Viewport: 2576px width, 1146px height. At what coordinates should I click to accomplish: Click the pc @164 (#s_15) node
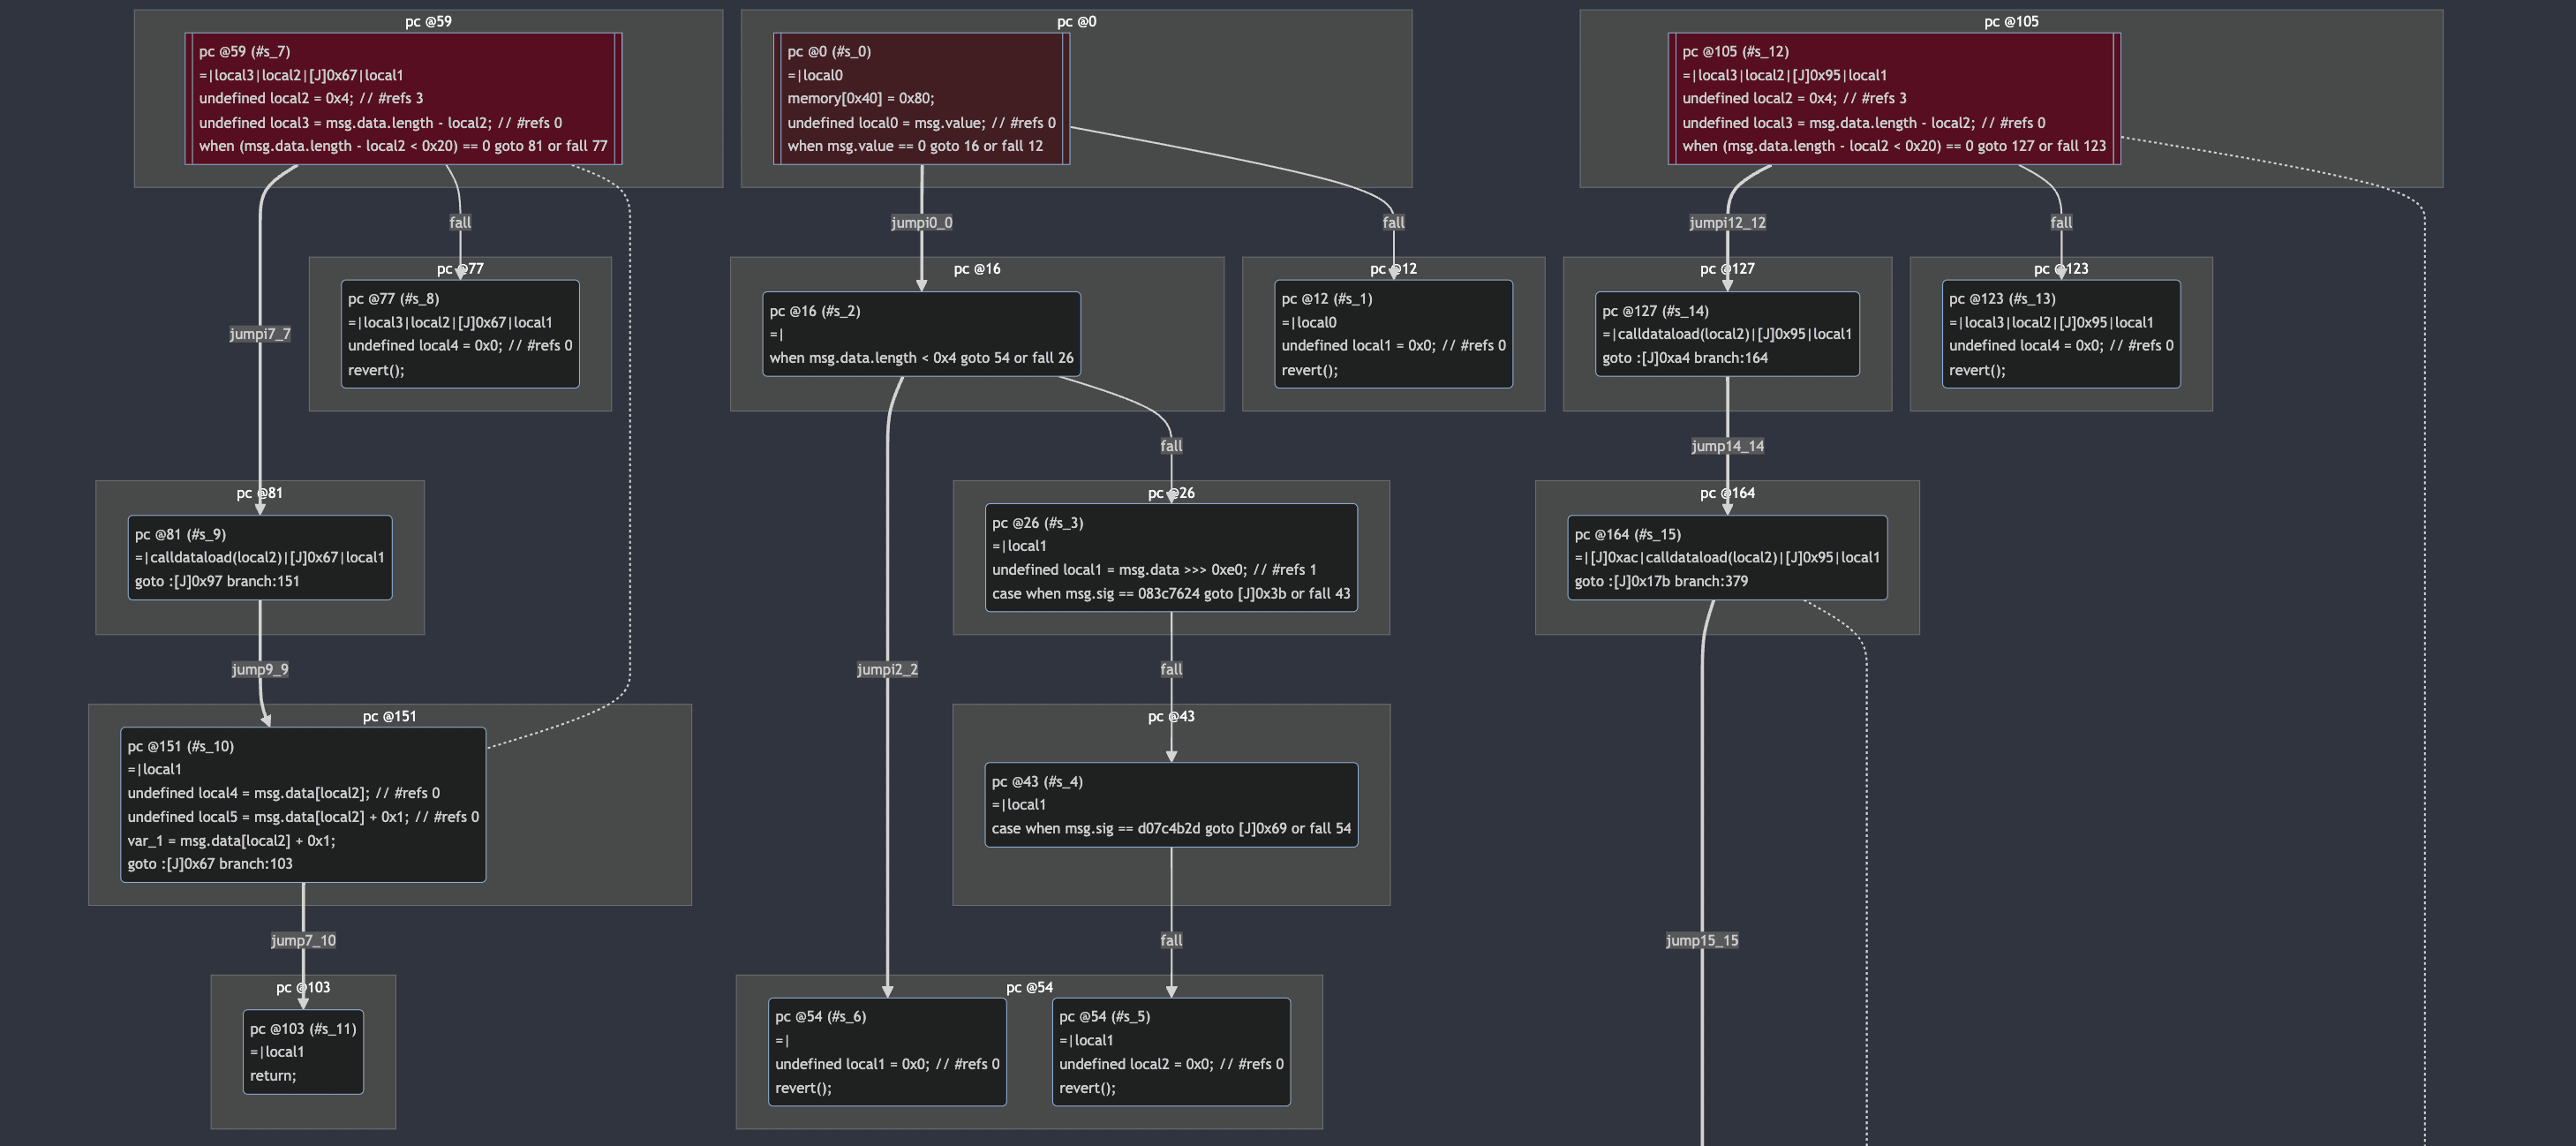(1727, 558)
